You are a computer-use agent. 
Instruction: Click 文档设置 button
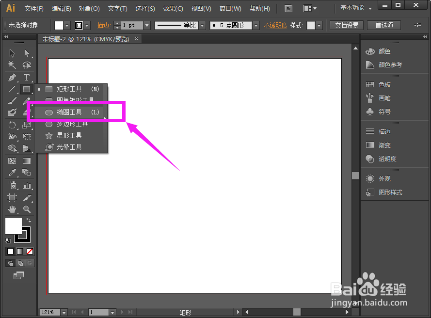pyautogui.click(x=347, y=25)
